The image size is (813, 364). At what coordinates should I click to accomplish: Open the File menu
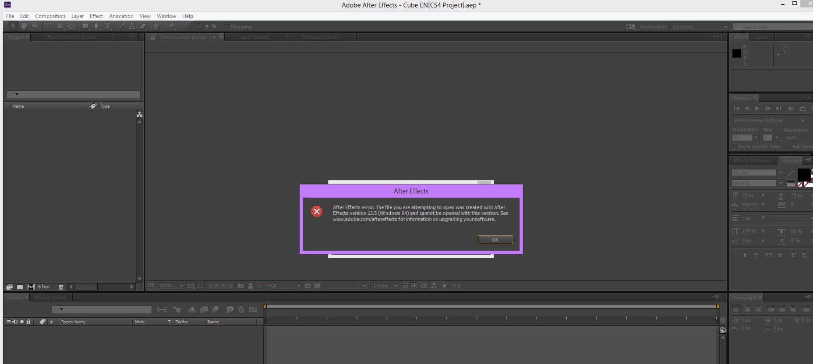[10, 16]
